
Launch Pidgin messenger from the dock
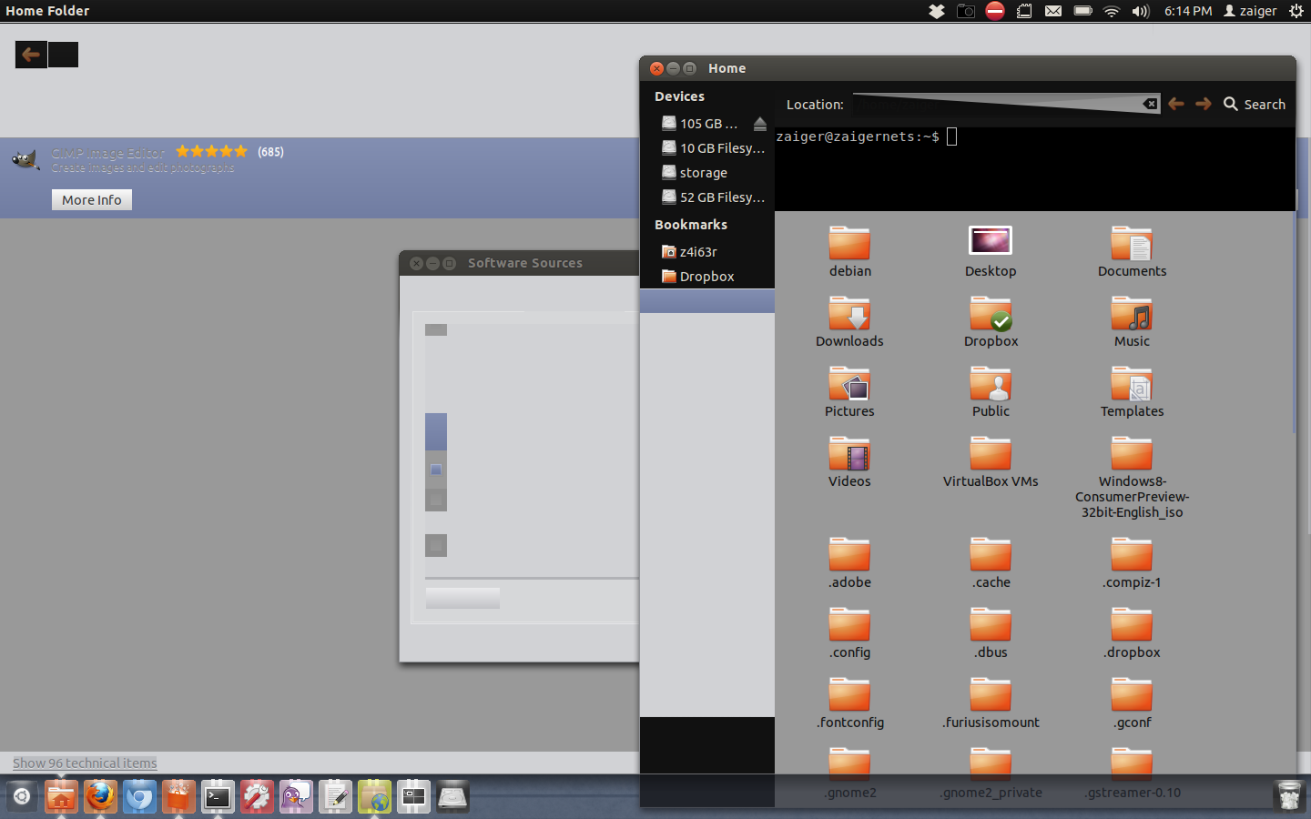tap(296, 796)
